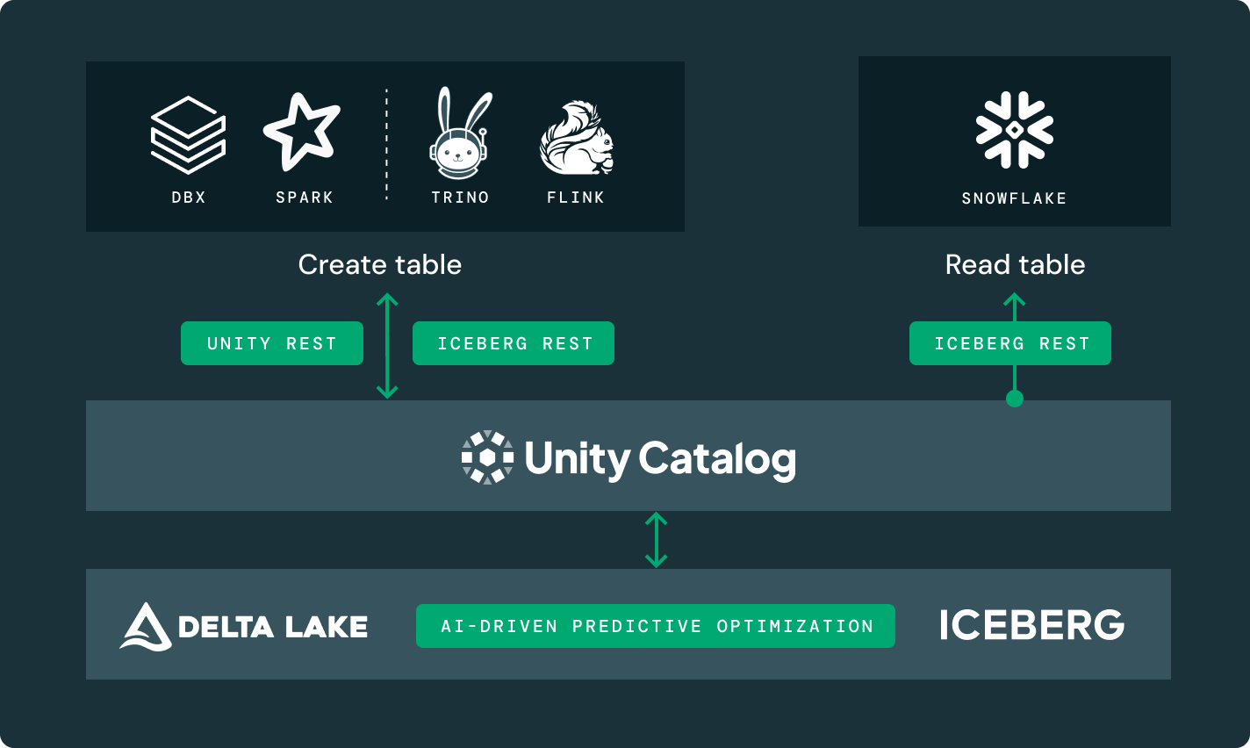Click the SNOWFLAKE text label

point(1014,198)
